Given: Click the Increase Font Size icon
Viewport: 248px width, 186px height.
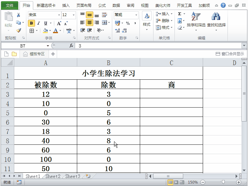Looking at the screenshot, I should pyautogui.click(x=59, y=23).
